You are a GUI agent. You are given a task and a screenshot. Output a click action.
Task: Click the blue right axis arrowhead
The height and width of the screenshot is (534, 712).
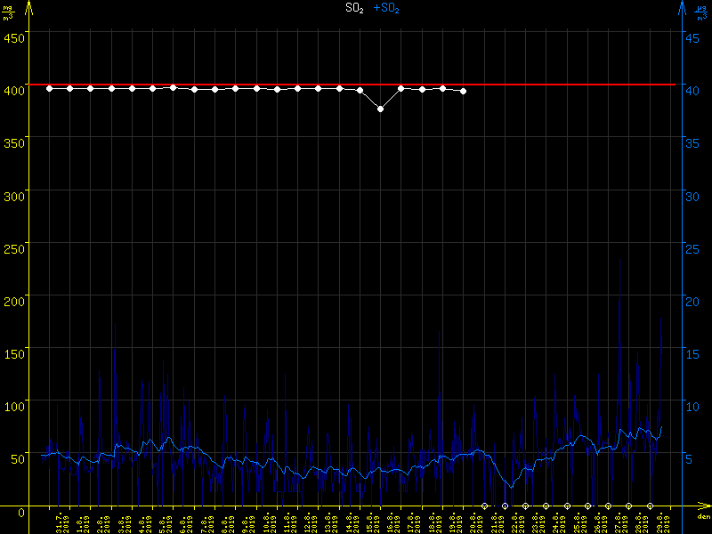tap(682, 7)
